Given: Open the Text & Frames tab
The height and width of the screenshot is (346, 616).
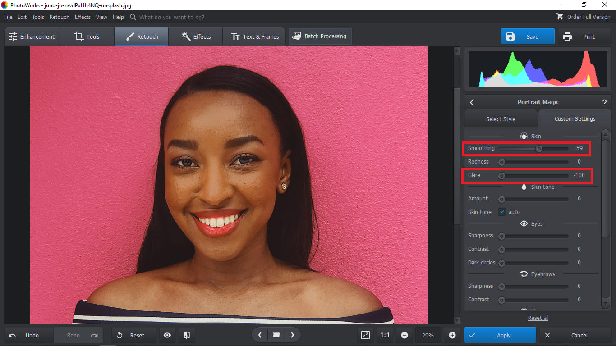Looking at the screenshot, I should point(254,36).
